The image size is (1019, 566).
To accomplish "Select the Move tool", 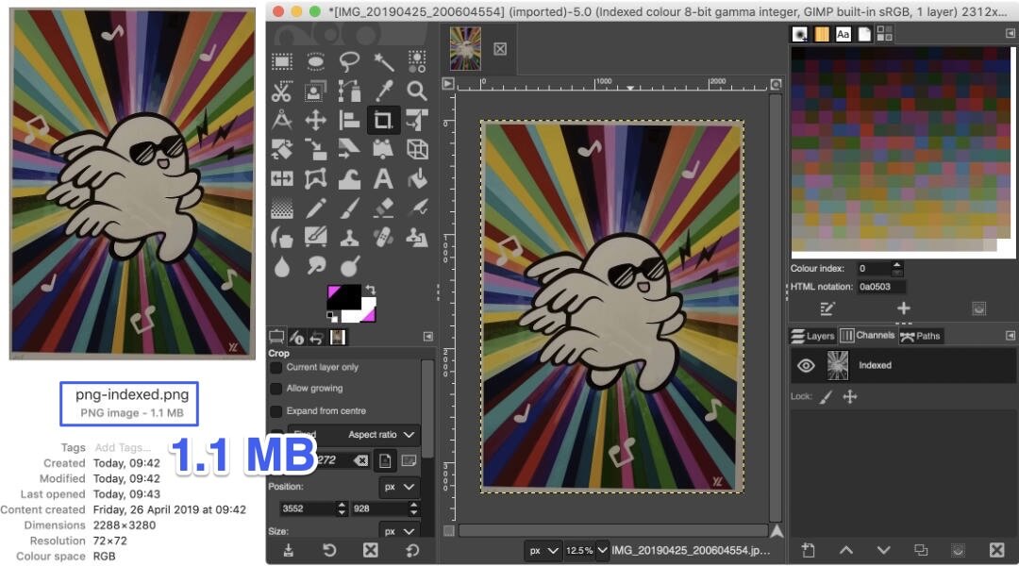I will click(314, 119).
